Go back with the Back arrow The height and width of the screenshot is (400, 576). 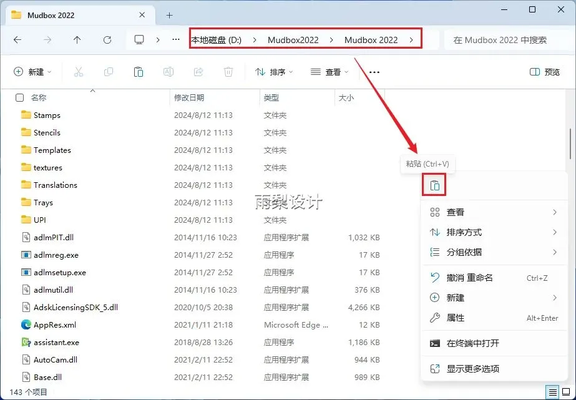click(17, 40)
